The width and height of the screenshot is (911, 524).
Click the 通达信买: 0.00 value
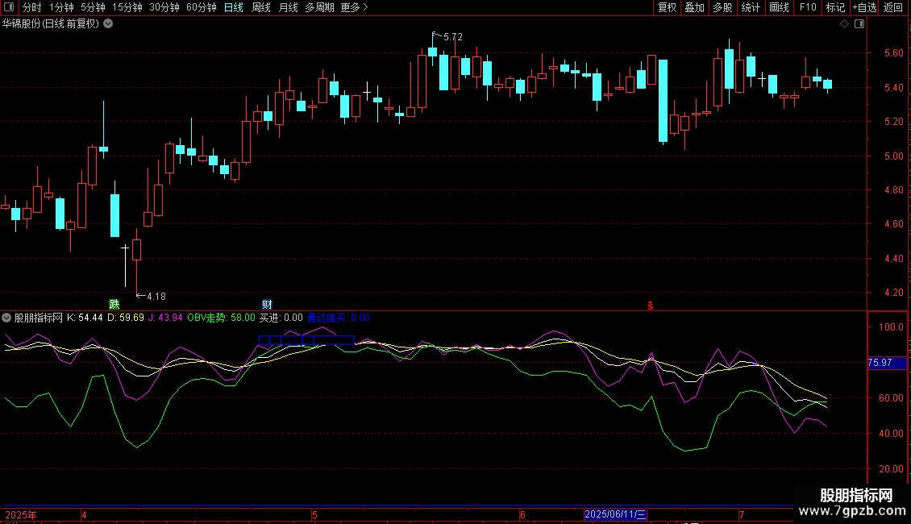coord(338,318)
